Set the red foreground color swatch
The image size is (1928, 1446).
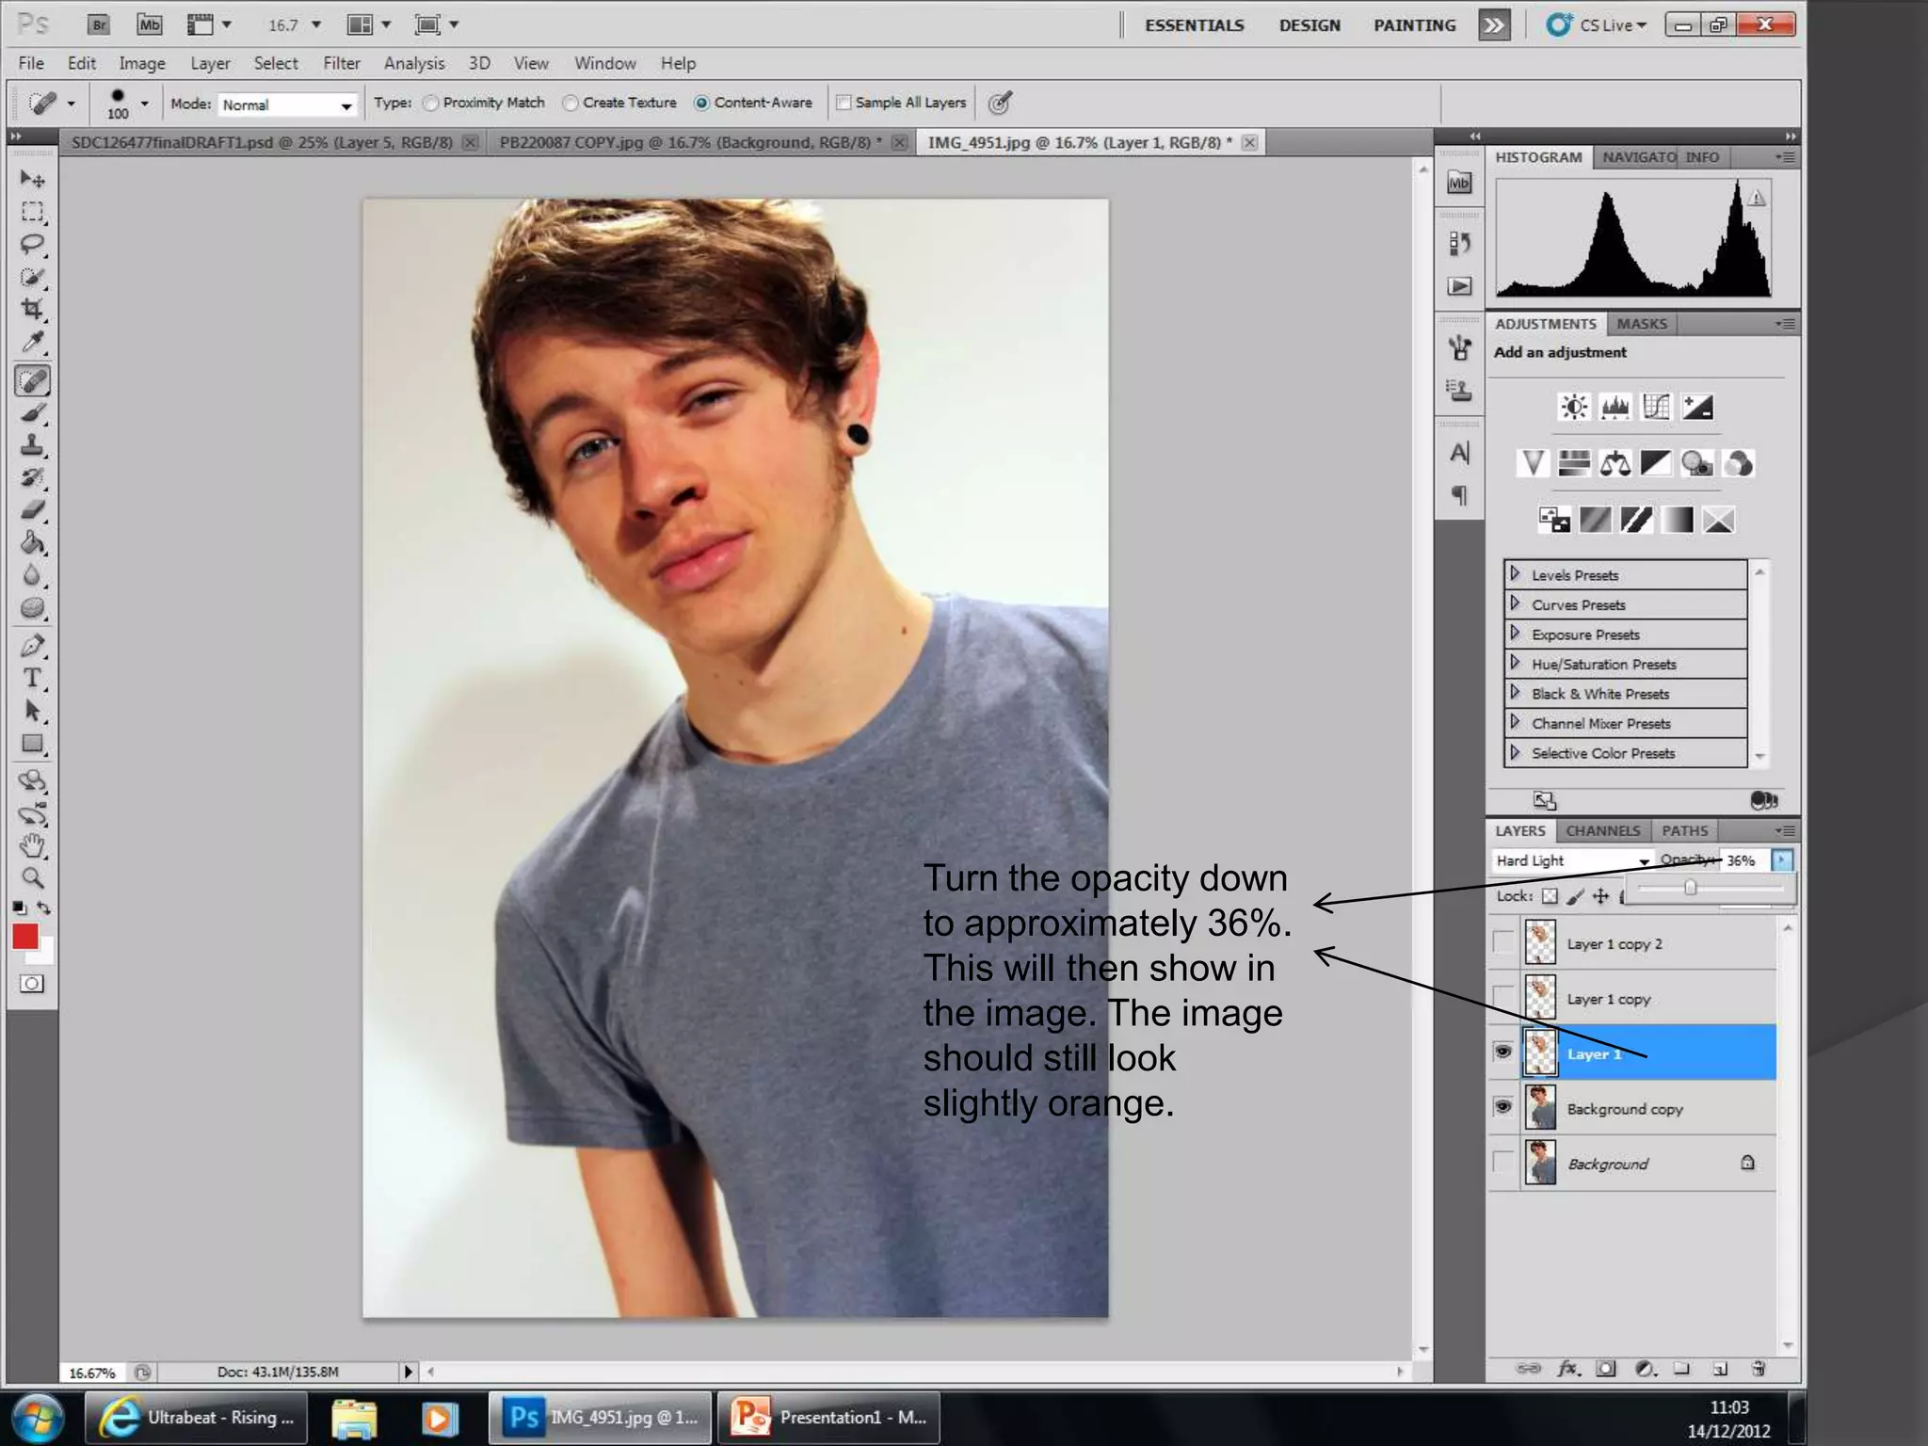pos(25,936)
